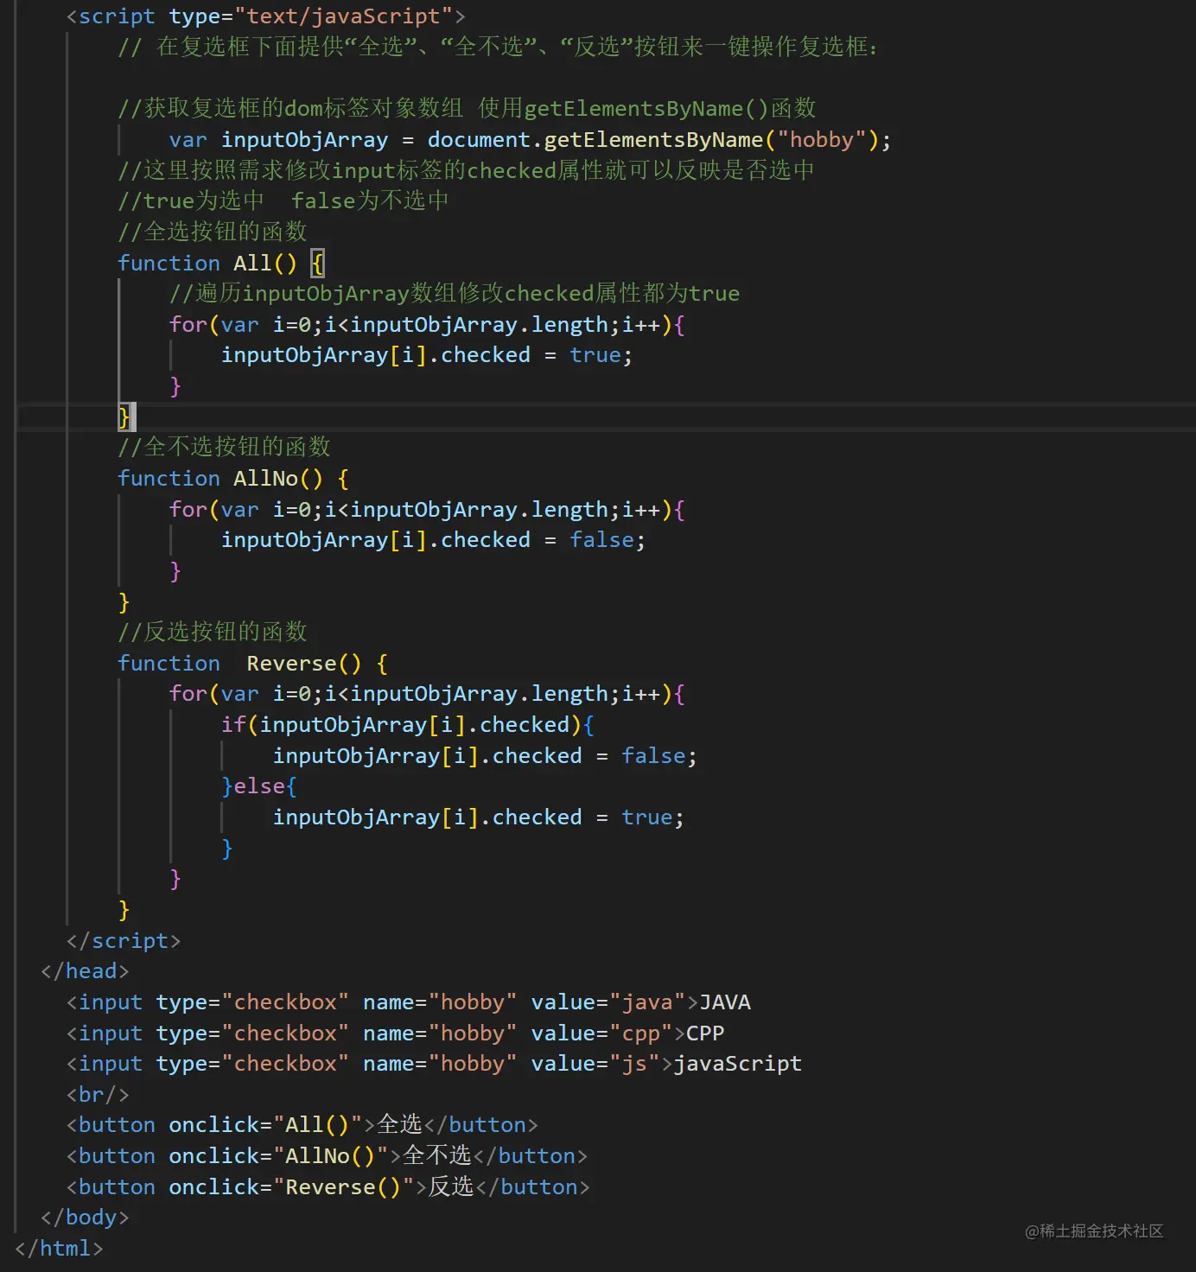
Task: Click the if(inputObjArray[i].checked) line
Action: pyautogui.click(x=408, y=725)
